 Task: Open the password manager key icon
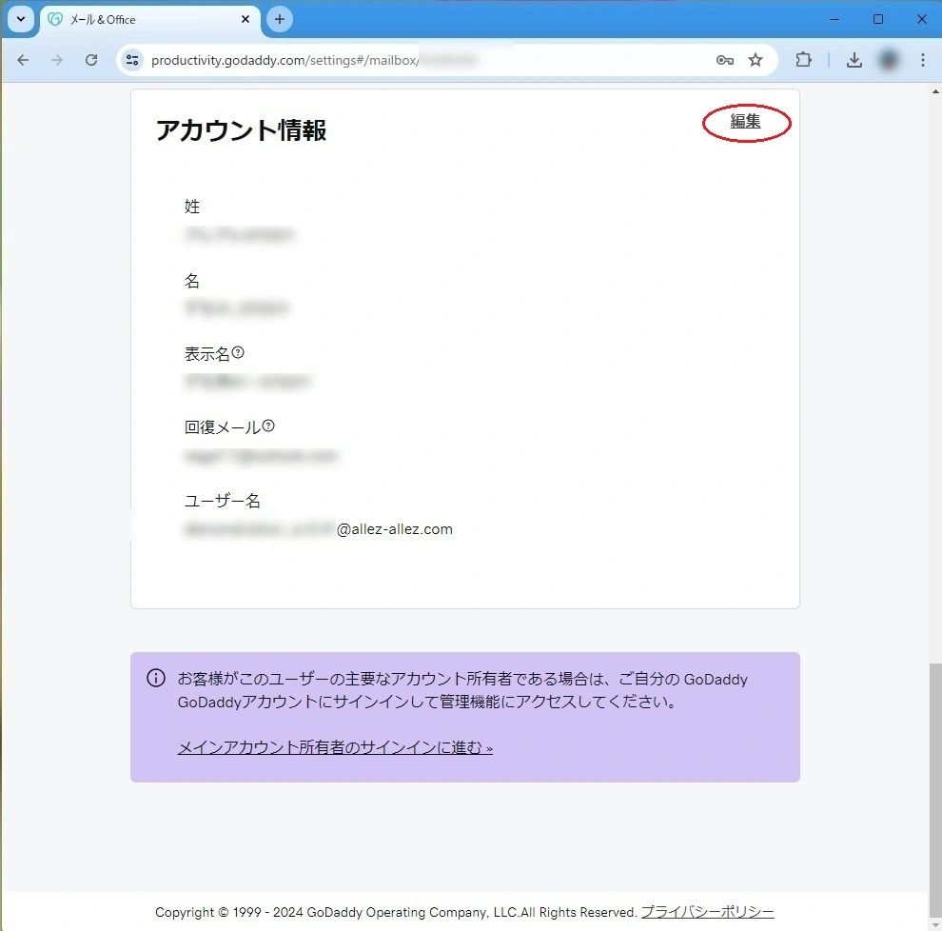click(x=724, y=60)
